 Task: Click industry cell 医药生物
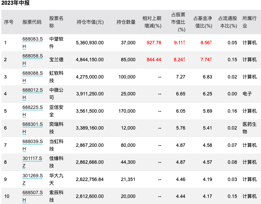point(249,128)
